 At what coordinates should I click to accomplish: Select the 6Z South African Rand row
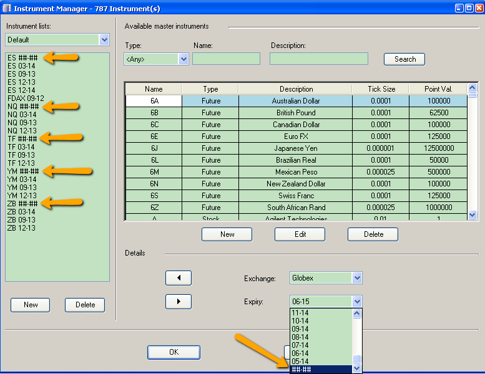(296, 208)
